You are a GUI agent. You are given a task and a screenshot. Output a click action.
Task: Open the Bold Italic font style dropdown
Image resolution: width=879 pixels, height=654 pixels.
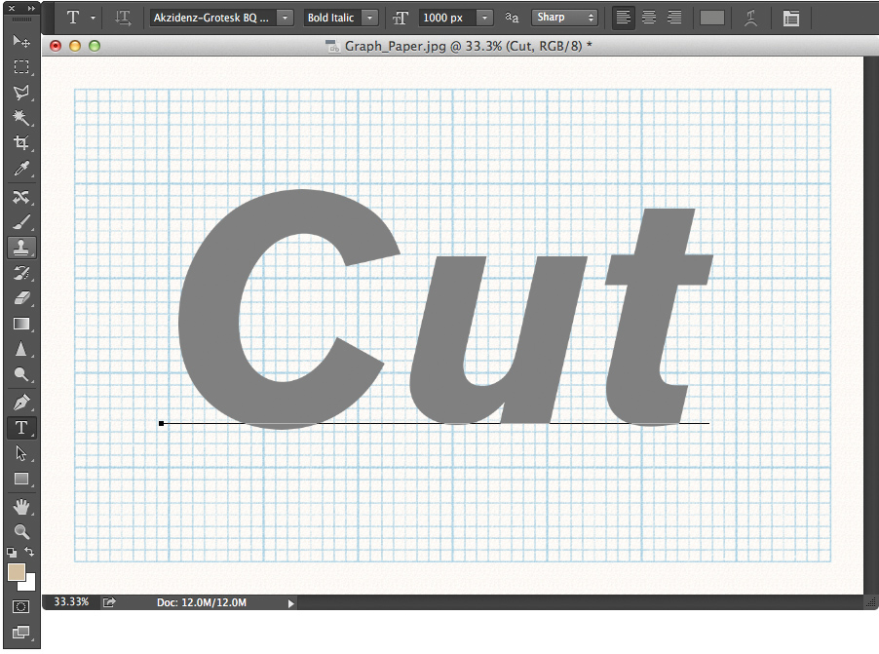coord(369,17)
